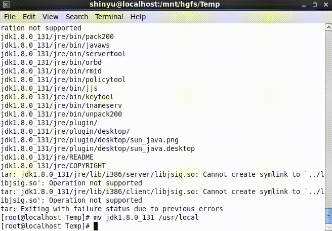Click the line ending in 'tnameserv'
The height and width of the screenshot is (231, 332).
[x=61, y=105]
